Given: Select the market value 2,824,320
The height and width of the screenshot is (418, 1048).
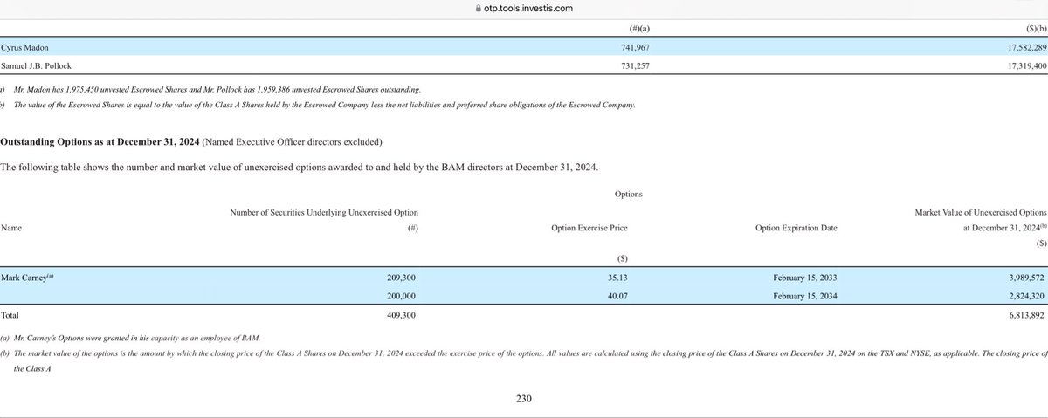Looking at the screenshot, I should tap(1028, 296).
